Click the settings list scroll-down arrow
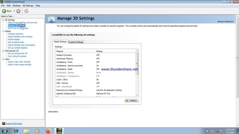 [137, 95]
